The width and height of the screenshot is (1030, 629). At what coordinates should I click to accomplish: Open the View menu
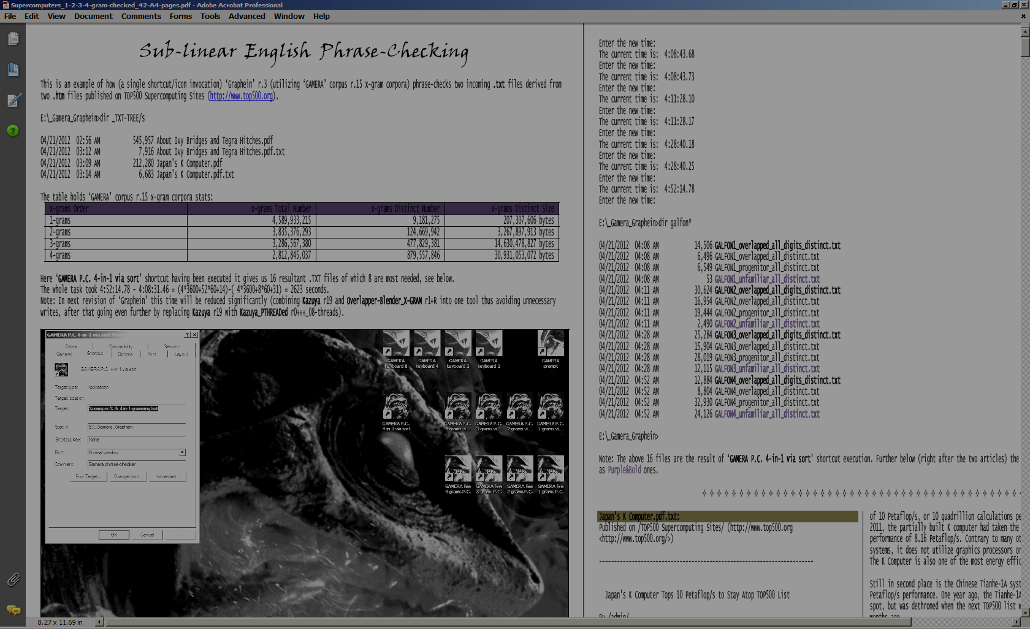[x=56, y=17]
